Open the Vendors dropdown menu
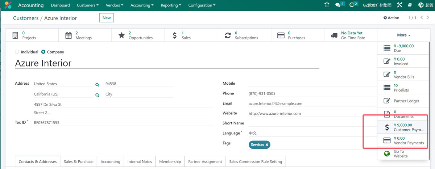The width and height of the screenshot is (435, 169). point(114,5)
